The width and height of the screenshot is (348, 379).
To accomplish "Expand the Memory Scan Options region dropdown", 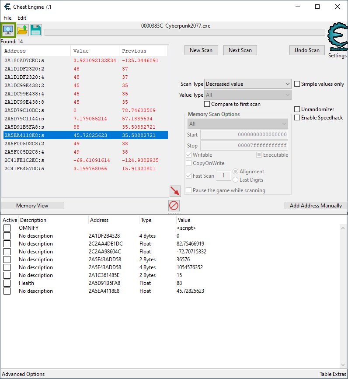I will [237, 124].
